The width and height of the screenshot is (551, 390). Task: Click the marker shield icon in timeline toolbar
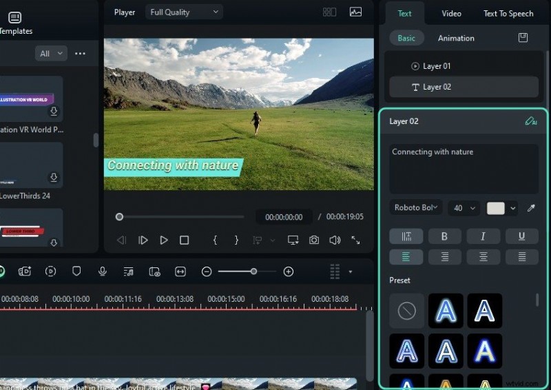pos(76,271)
